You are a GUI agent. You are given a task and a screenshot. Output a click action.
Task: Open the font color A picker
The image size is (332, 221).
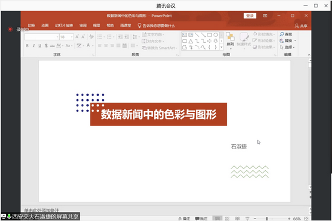89,45
